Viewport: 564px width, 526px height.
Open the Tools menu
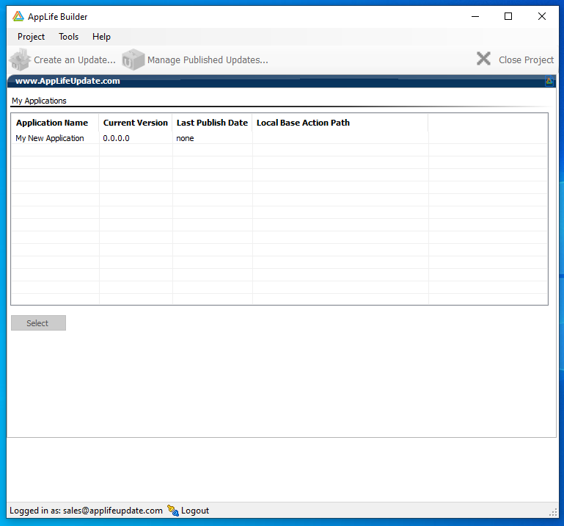(x=68, y=37)
